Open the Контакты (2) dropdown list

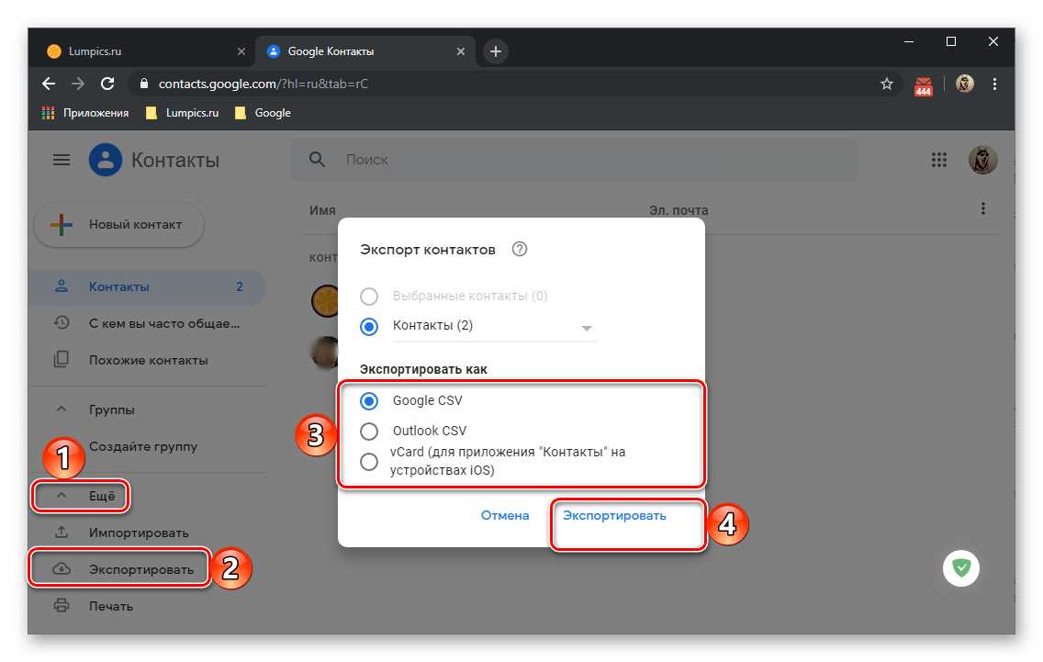[494, 326]
